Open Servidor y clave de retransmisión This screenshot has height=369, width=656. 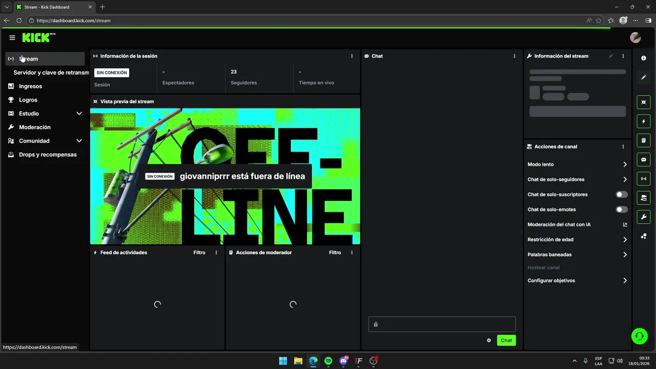[51, 73]
